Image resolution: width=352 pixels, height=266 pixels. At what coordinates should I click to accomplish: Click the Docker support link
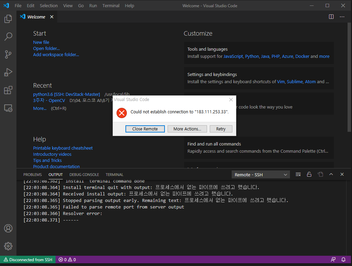pos(302,56)
